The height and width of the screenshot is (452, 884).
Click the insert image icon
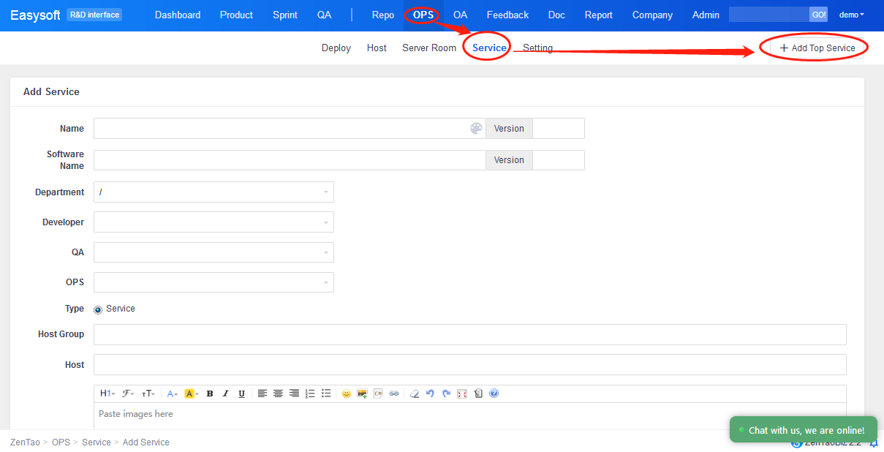point(362,393)
